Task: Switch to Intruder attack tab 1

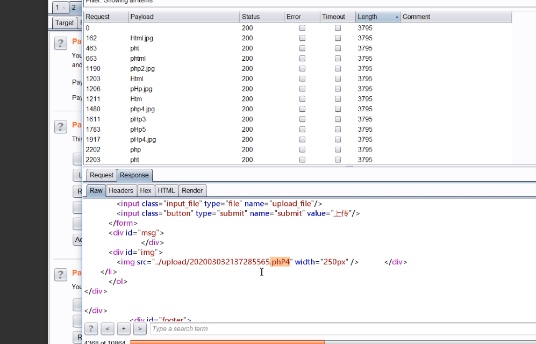Action: point(60,7)
